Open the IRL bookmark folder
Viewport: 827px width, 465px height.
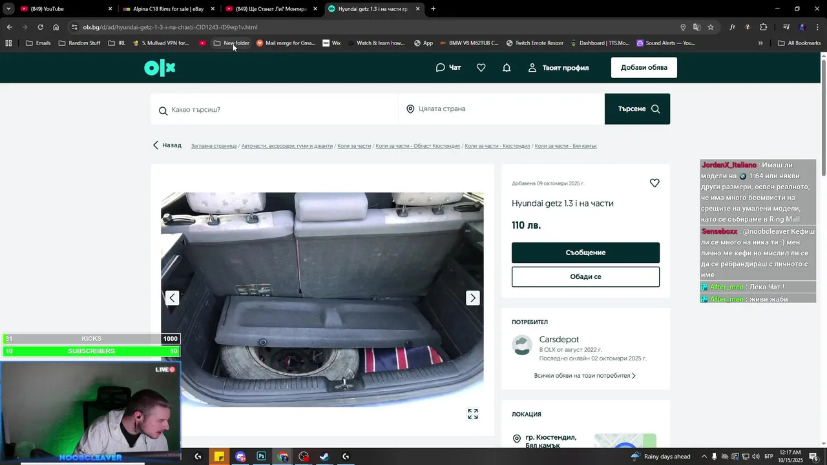coord(117,43)
